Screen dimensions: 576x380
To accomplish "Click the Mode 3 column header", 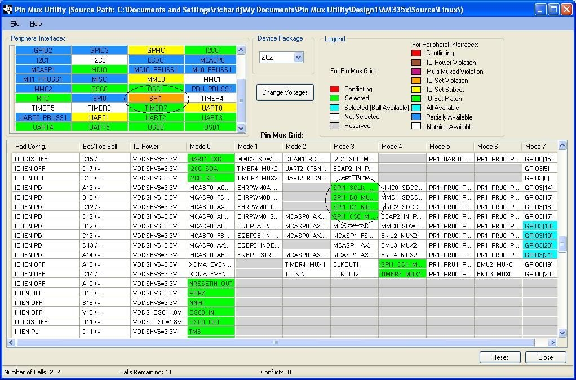I will click(x=354, y=147).
